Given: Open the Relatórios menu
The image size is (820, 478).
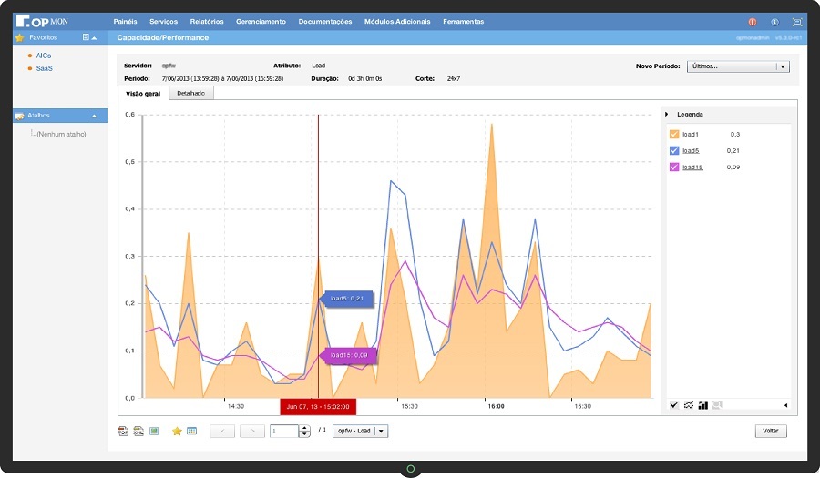Looking at the screenshot, I should click(x=207, y=22).
